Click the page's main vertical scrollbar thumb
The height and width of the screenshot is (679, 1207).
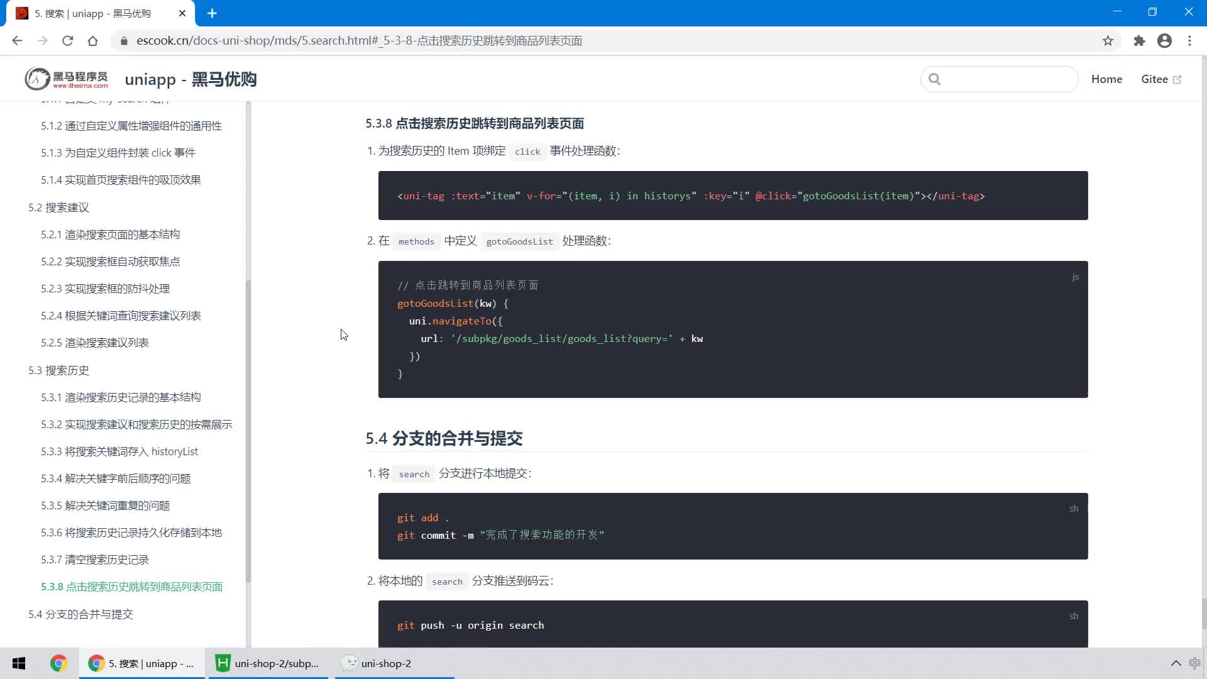[x=1203, y=613]
